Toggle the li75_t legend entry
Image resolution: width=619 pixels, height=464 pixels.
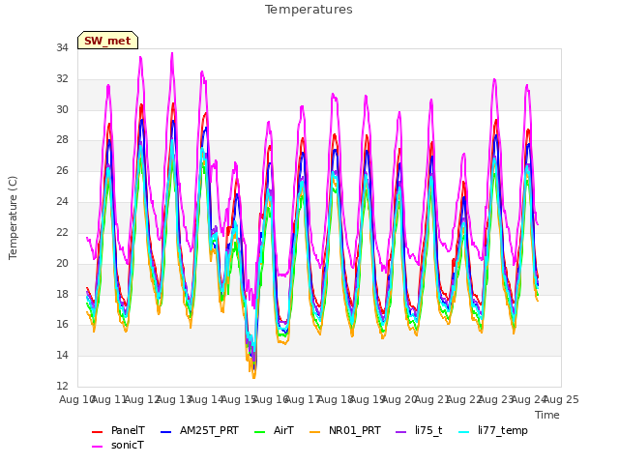click(x=419, y=430)
